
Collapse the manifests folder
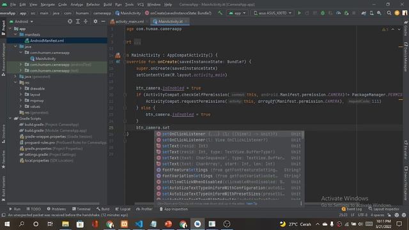click(15, 34)
